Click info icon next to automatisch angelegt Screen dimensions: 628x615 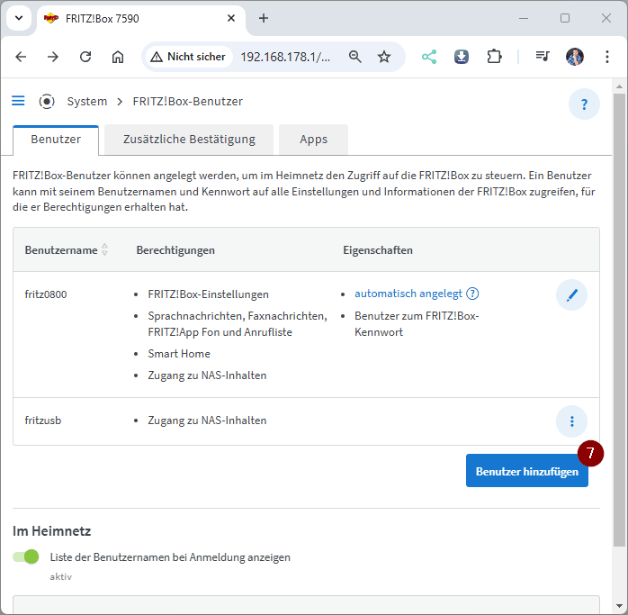[x=472, y=294]
